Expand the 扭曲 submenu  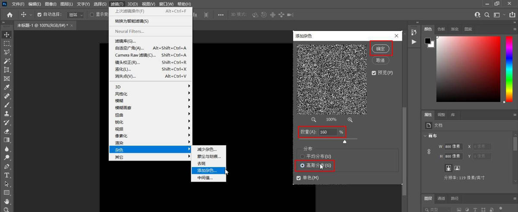(x=150, y=115)
